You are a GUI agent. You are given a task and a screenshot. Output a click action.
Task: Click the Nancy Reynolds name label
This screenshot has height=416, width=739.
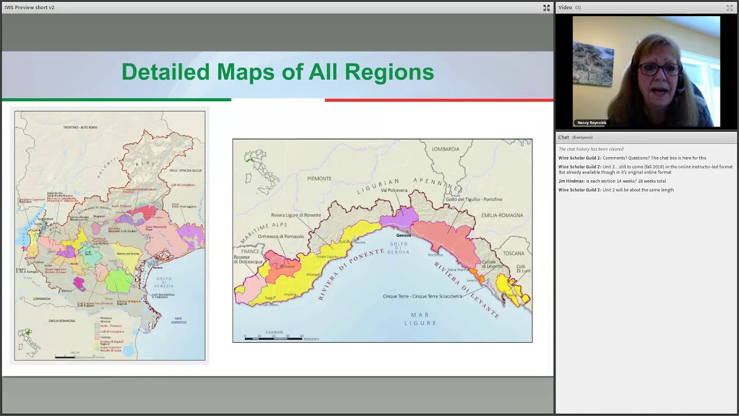[x=592, y=122]
